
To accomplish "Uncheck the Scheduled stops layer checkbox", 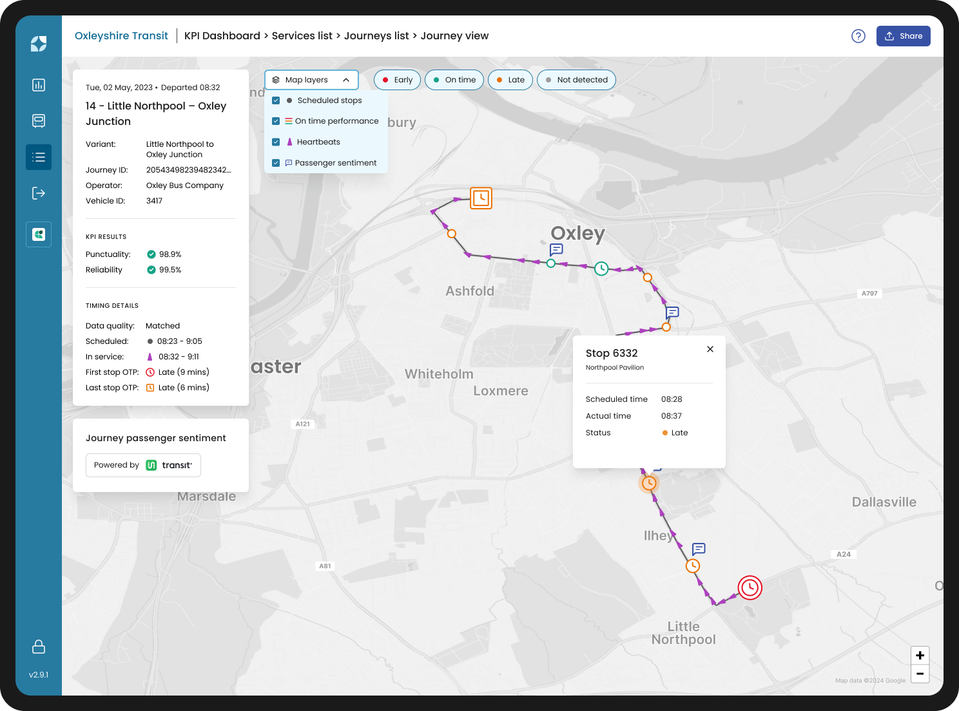I will point(276,100).
